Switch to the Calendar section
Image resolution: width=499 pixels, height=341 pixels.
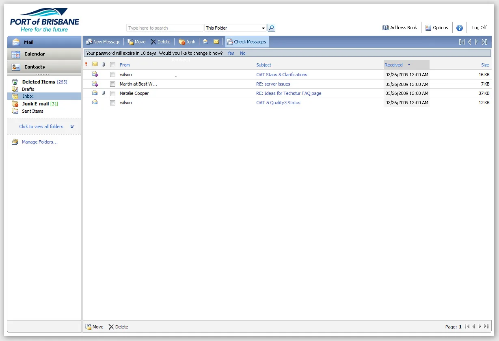44,54
